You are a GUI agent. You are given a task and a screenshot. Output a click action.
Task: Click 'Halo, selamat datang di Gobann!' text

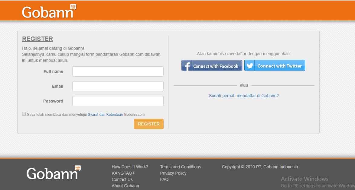(x=53, y=48)
